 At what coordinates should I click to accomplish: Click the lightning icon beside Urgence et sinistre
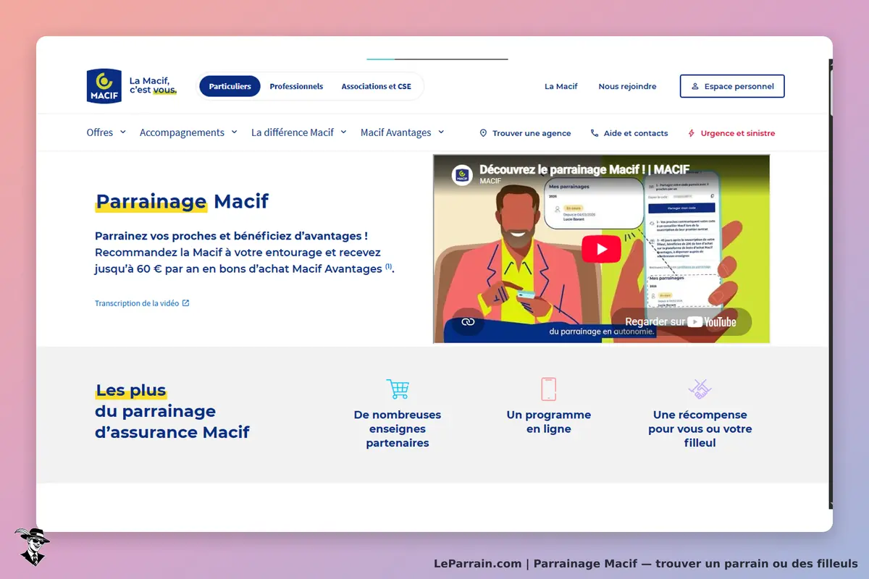click(x=692, y=133)
